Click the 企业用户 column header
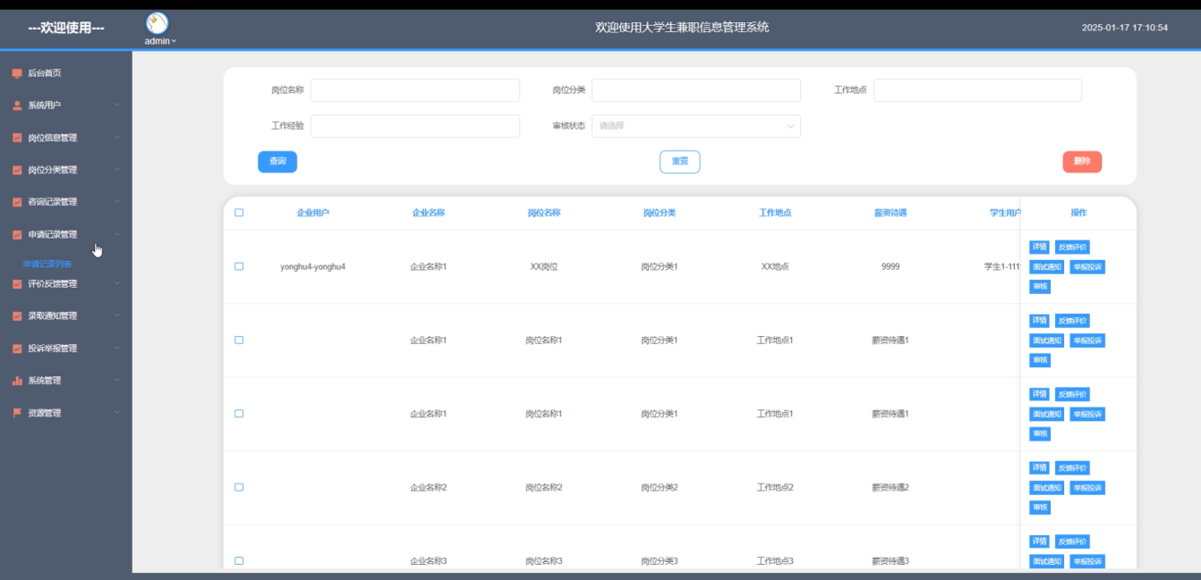 (313, 213)
